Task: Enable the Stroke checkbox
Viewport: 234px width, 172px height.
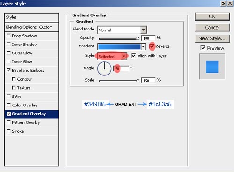Action: pos(9,131)
